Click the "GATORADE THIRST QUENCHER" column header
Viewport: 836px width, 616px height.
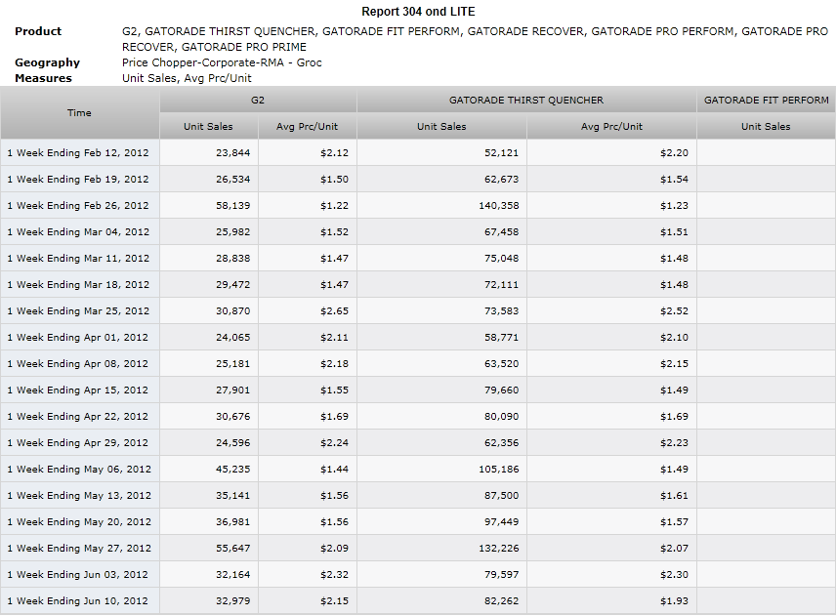526,101
